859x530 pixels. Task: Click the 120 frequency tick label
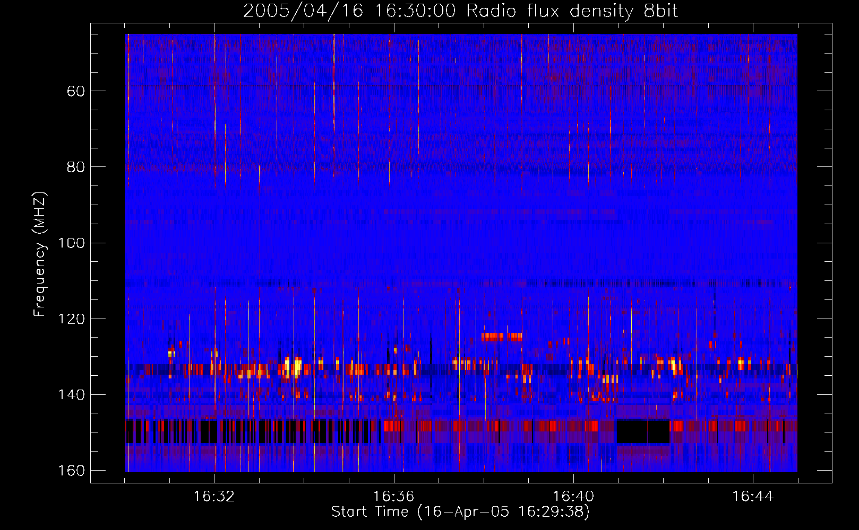71,319
